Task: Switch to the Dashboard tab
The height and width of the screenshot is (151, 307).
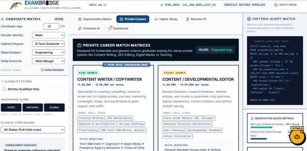Action: pyautogui.click(x=118, y=28)
